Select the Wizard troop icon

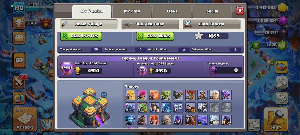(x=203, y=95)
